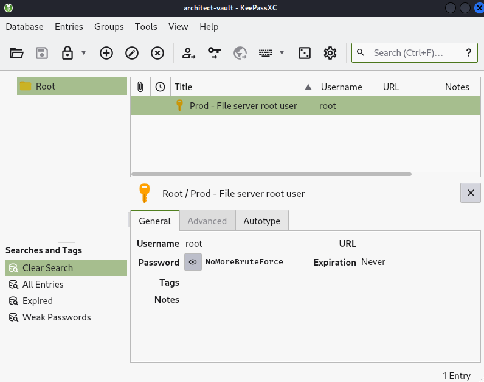This screenshot has height=382, width=484.
Task: Toggle password visibility with eye icon
Action: pyautogui.click(x=193, y=262)
